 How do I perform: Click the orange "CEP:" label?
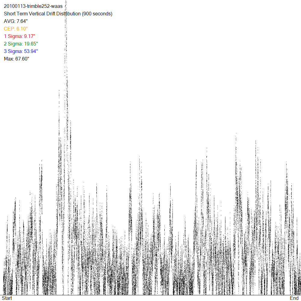coord(9,29)
